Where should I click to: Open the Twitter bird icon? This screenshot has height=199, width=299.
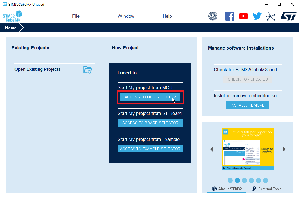[x=257, y=16]
